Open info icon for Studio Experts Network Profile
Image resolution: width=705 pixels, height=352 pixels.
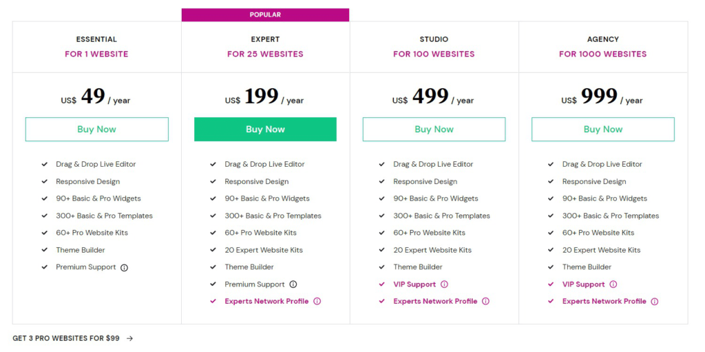pyautogui.click(x=485, y=302)
